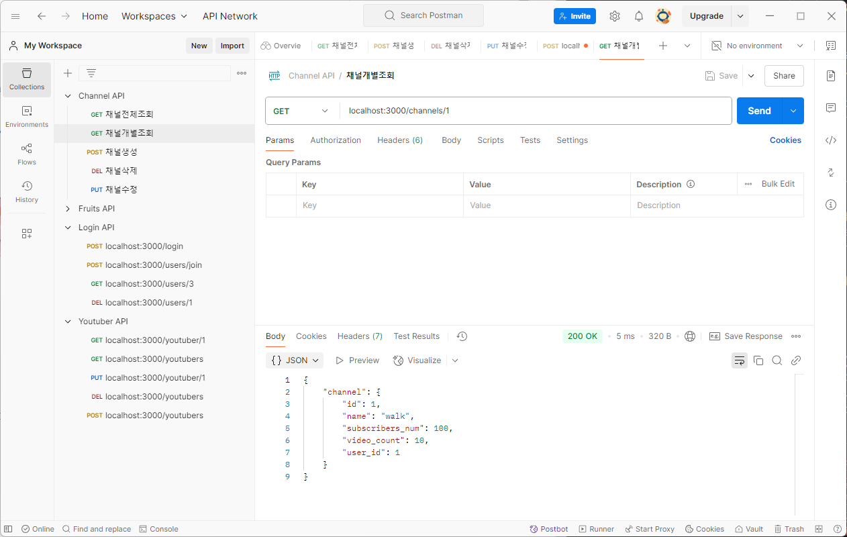Open the Cookies link

785,140
